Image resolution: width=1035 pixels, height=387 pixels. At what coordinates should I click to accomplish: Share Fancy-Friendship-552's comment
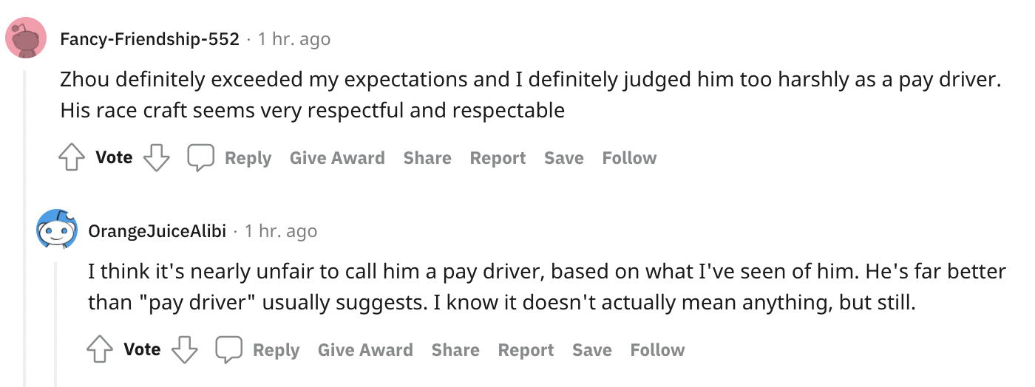pos(427,158)
